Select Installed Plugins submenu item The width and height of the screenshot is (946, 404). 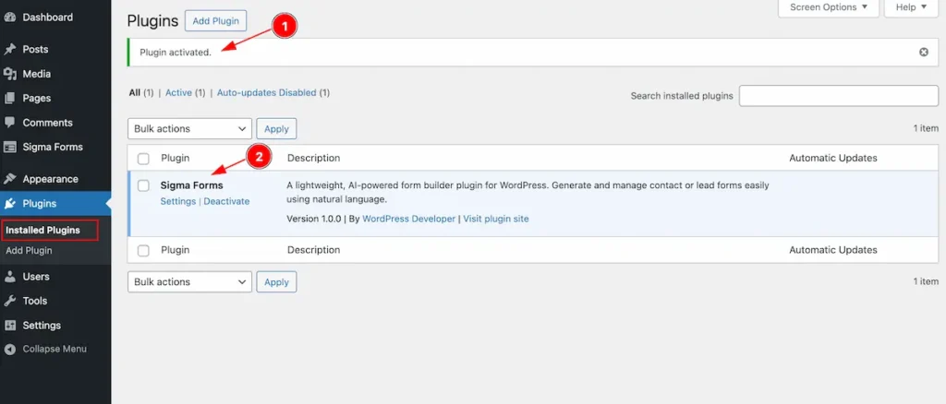point(42,231)
